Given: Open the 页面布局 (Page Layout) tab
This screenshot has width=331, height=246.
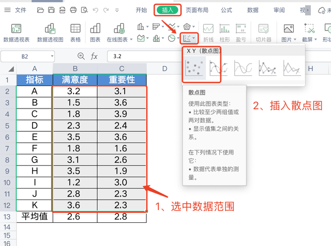Looking at the screenshot, I should [197, 10].
